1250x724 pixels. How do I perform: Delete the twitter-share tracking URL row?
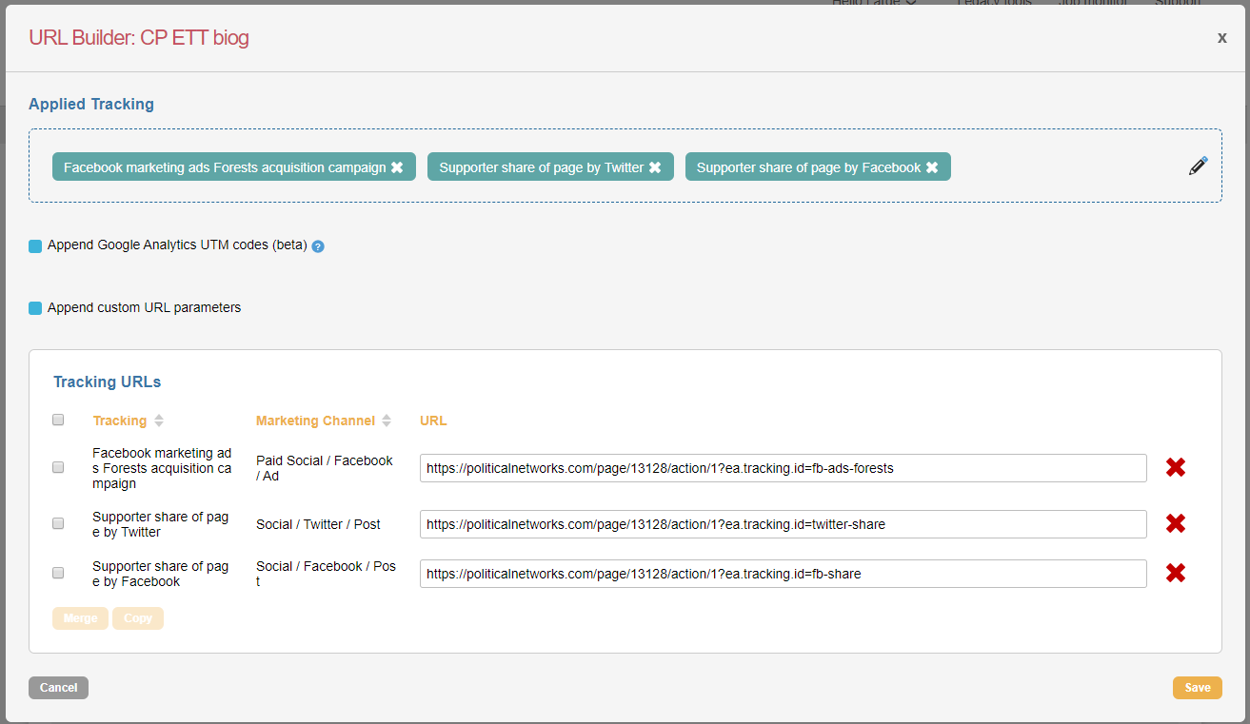[x=1176, y=523]
